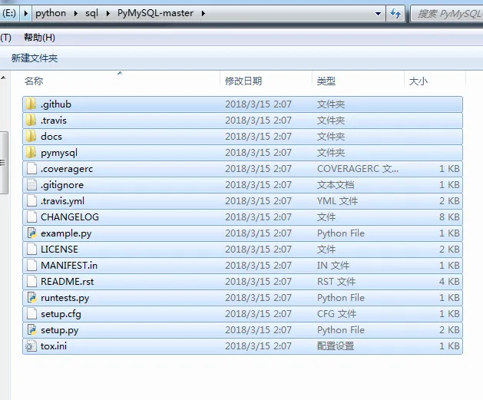Click PyMySQL-master in the address breadcrumb
This screenshot has width=483, height=400.
155,13
